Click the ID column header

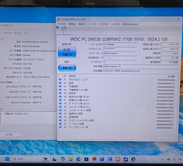65,76
